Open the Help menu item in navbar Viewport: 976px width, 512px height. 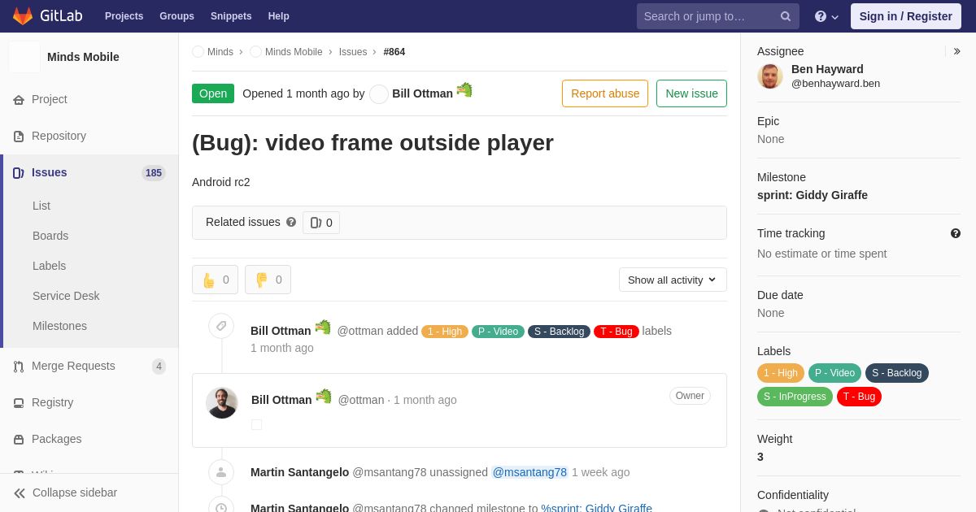pos(279,16)
